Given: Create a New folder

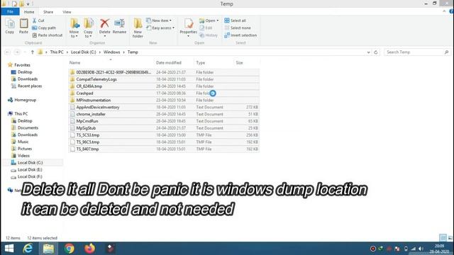Looking at the screenshot, I should [x=138, y=28].
